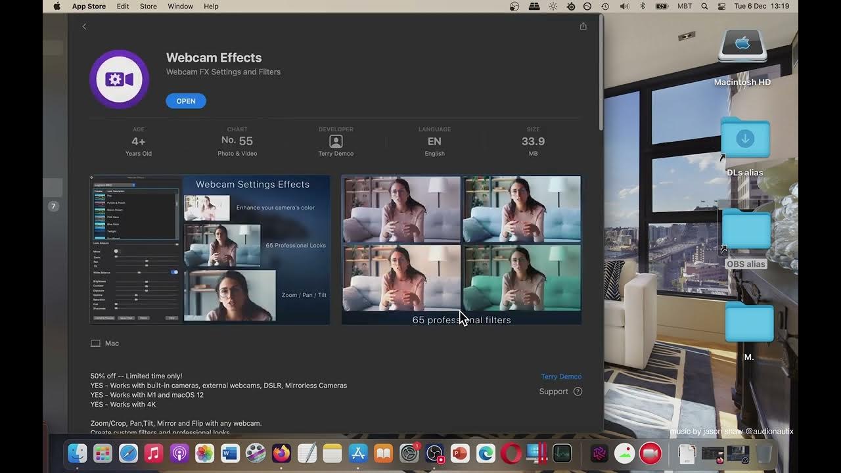Viewport: 841px width, 473px height.
Task: Click the Terry Demco developer icon
Action: (336, 141)
